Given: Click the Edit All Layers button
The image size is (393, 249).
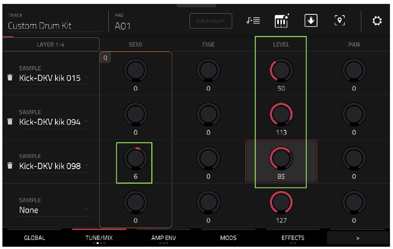Looking at the screenshot, I should tap(211, 21).
